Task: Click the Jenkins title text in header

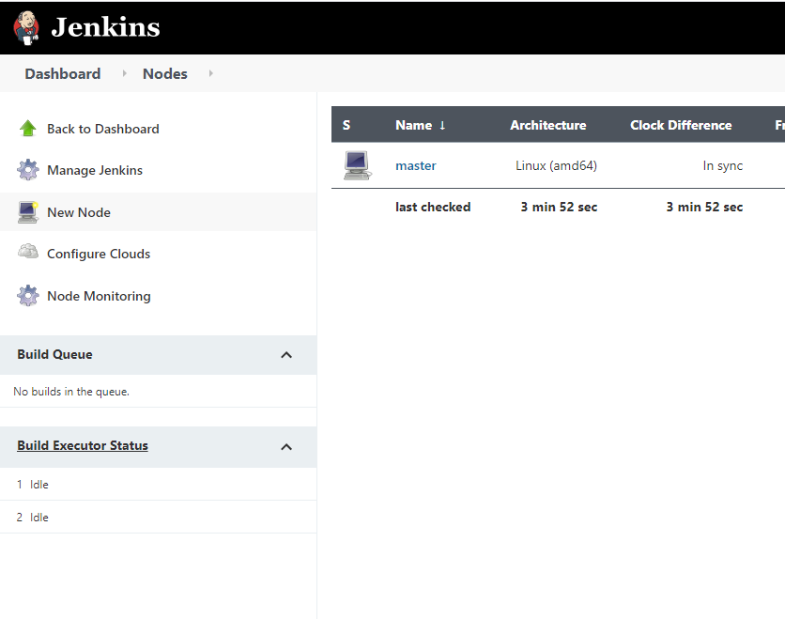Action: click(105, 27)
